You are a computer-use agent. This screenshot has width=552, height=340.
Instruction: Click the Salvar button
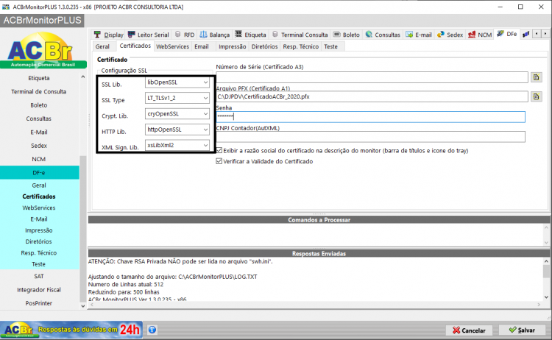point(523,330)
